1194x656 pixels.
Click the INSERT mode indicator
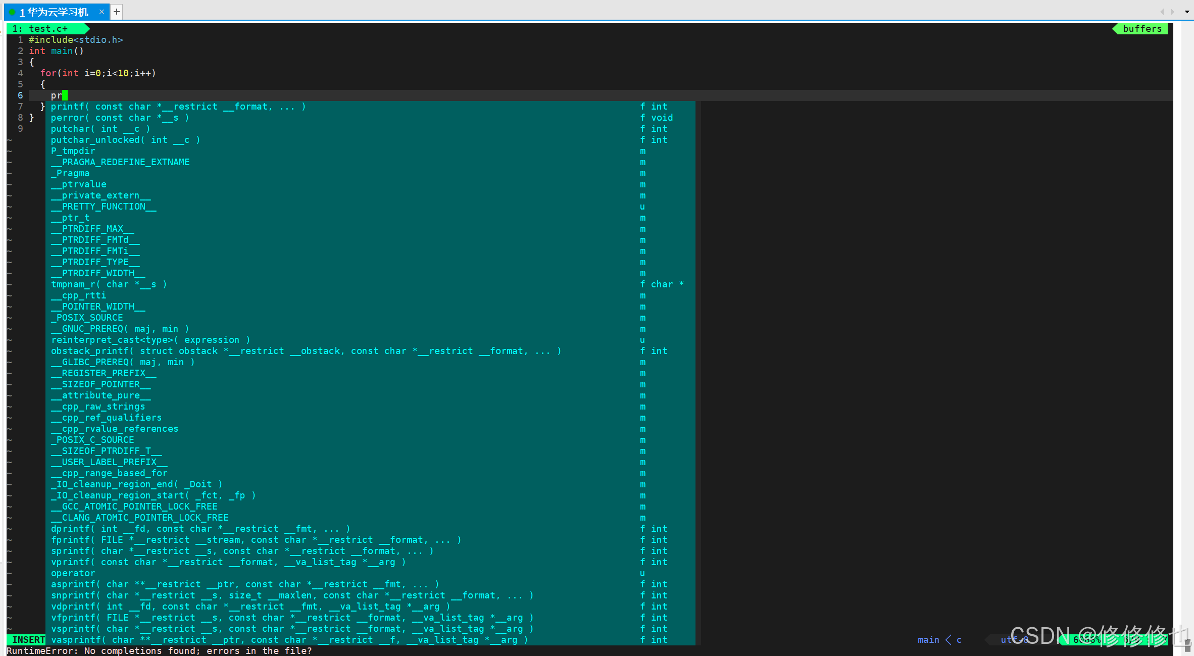[28, 640]
